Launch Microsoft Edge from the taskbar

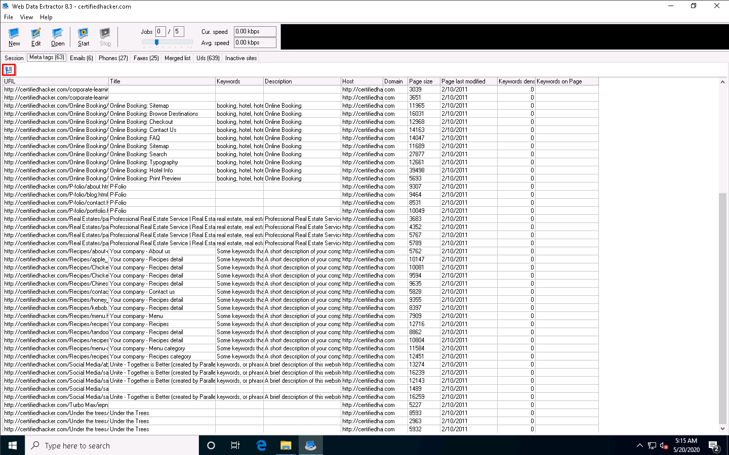tap(261, 445)
